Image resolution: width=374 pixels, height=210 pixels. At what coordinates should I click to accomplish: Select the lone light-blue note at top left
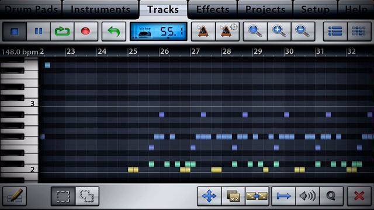click(47, 65)
